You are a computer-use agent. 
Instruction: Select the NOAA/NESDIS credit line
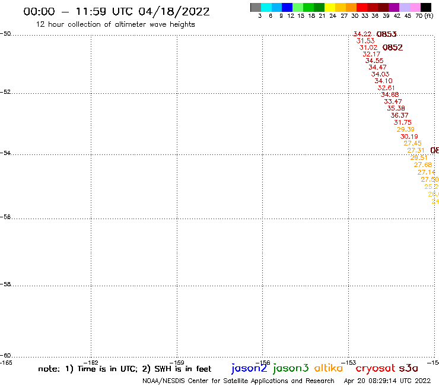pos(238,381)
